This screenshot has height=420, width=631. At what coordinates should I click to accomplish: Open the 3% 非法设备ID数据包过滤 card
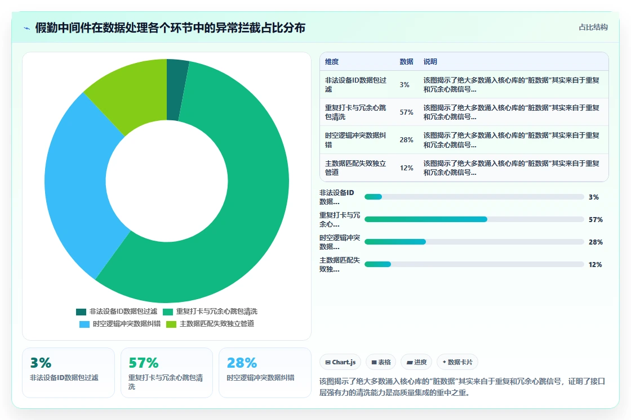68,373
